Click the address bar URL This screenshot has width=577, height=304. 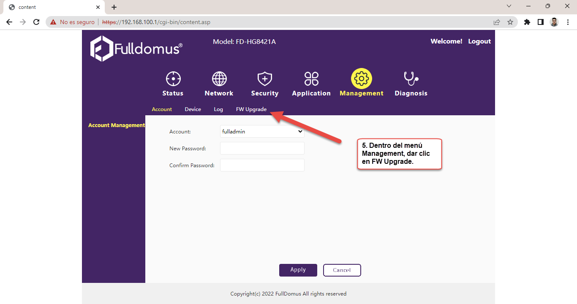(x=156, y=22)
